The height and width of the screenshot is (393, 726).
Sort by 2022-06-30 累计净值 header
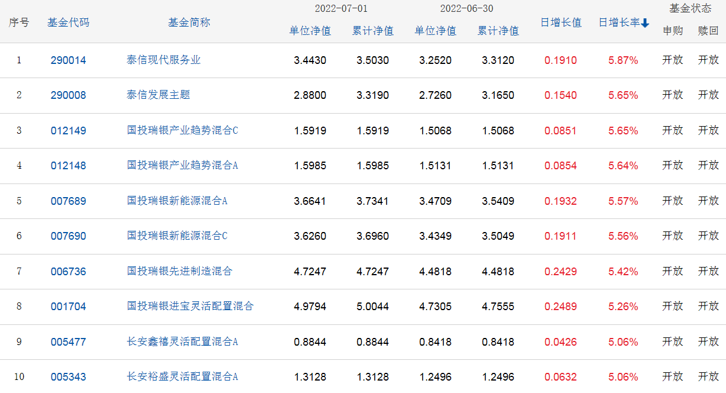[498, 31]
